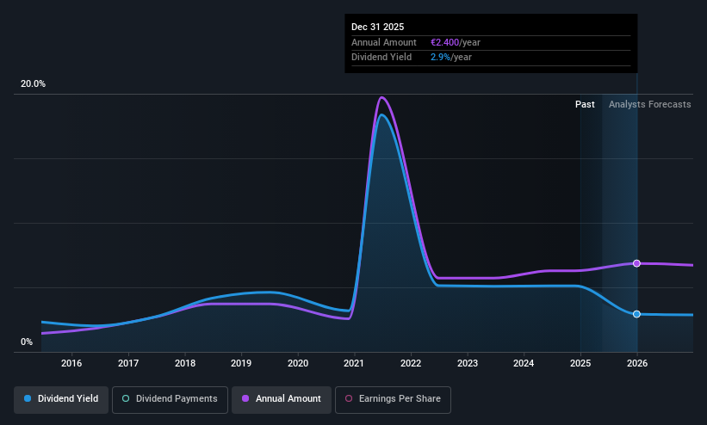707x425 pixels.
Task: Click the Analysts Forecasts label
Action: (650, 105)
